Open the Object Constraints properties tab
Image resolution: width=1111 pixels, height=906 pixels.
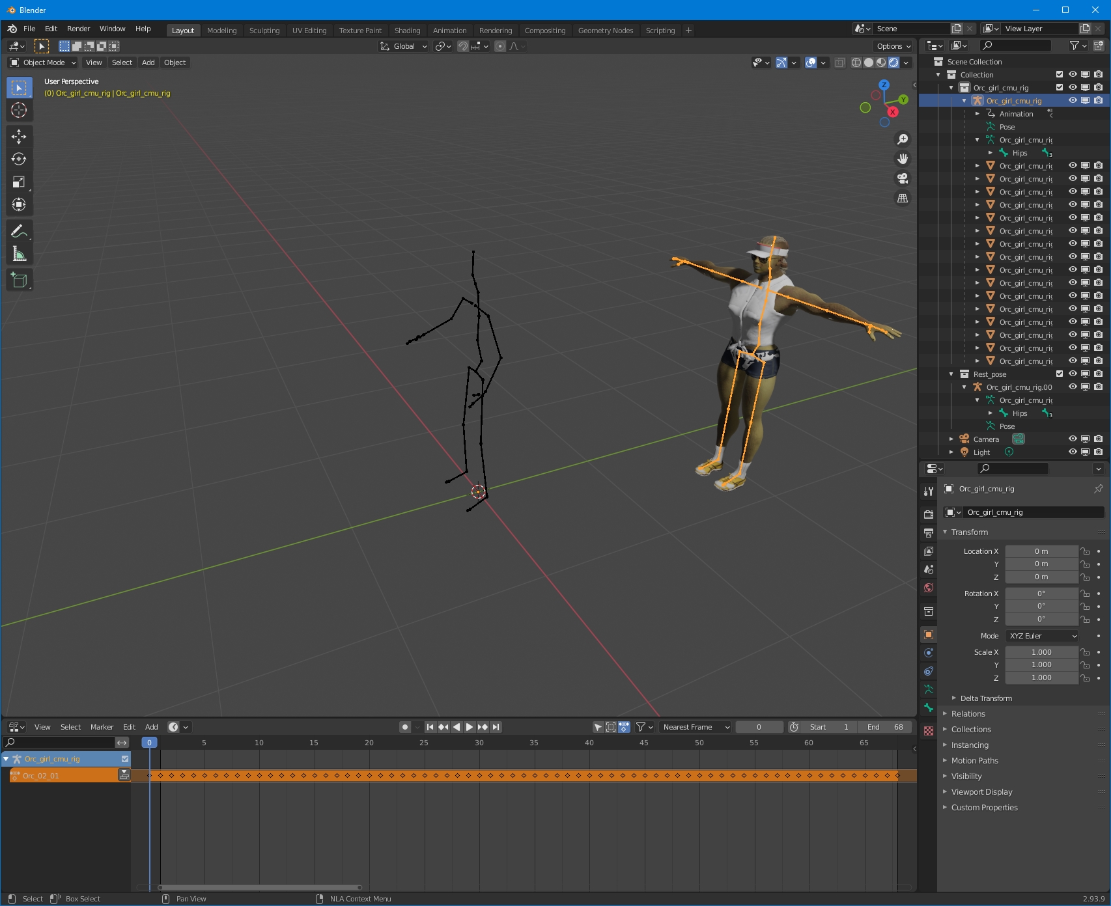click(929, 671)
